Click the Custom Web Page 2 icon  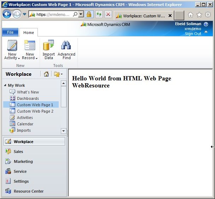coord(12,111)
